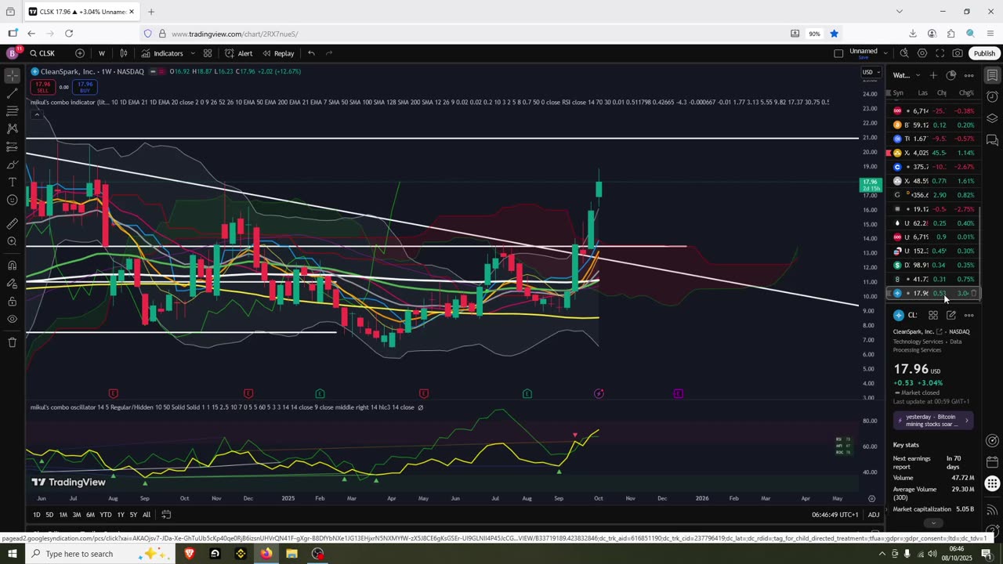Switch the chart range to 5Y
The image size is (1003, 564).
pos(133,515)
